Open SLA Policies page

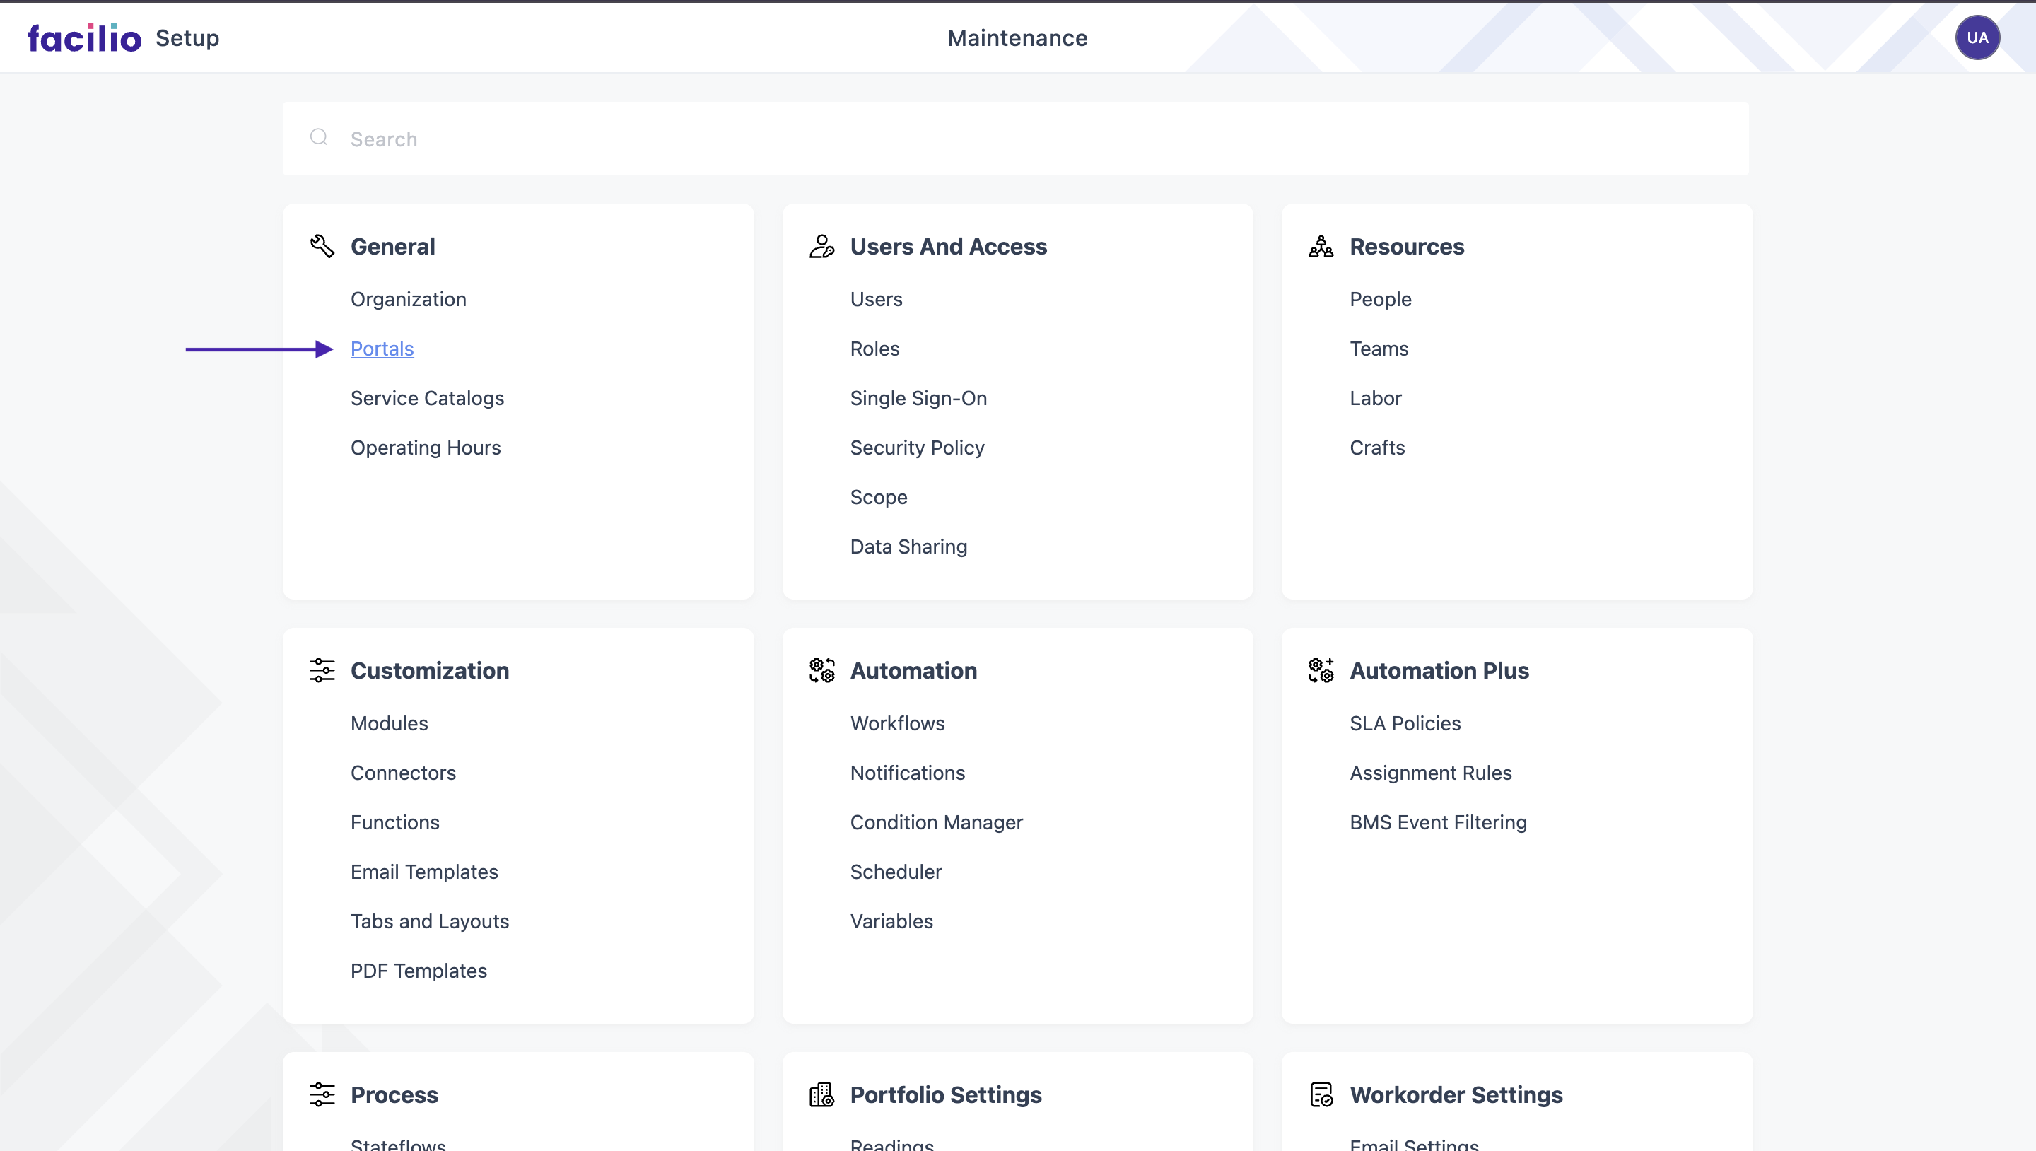coord(1405,723)
